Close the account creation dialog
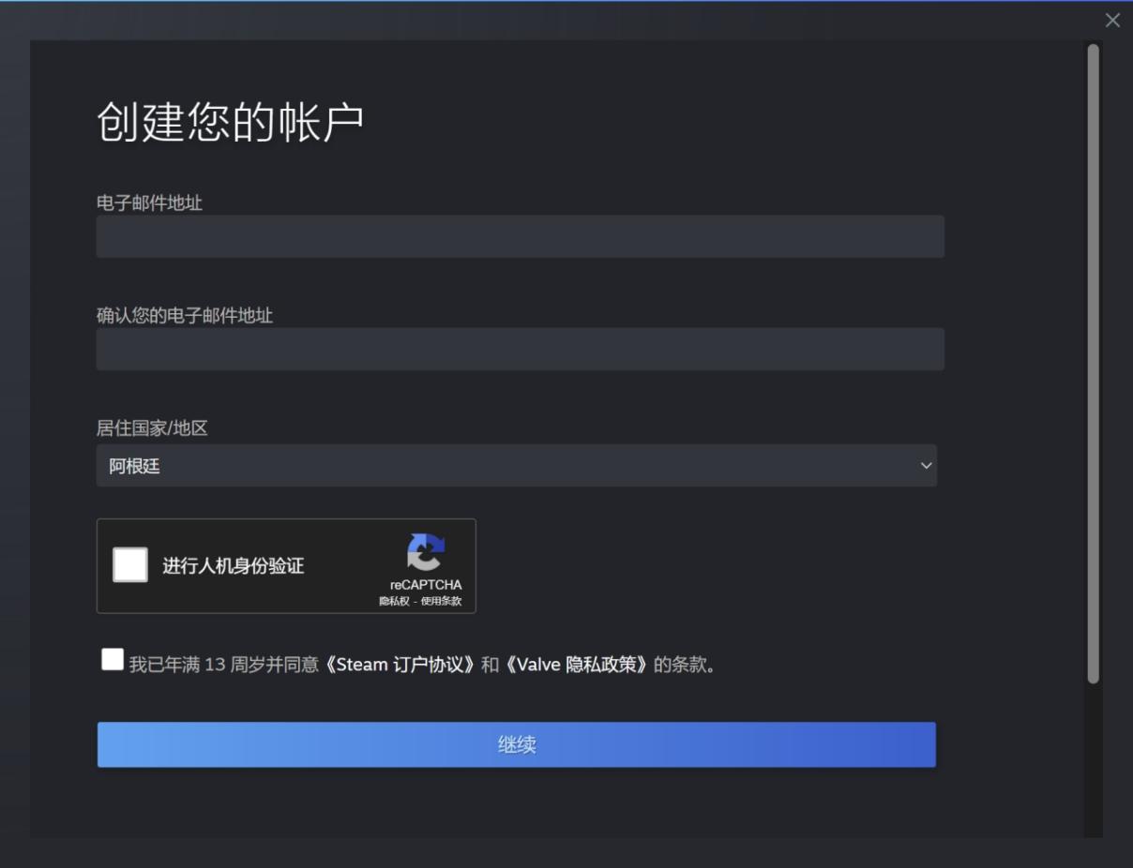The image size is (1133, 868). pyautogui.click(x=1112, y=21)
